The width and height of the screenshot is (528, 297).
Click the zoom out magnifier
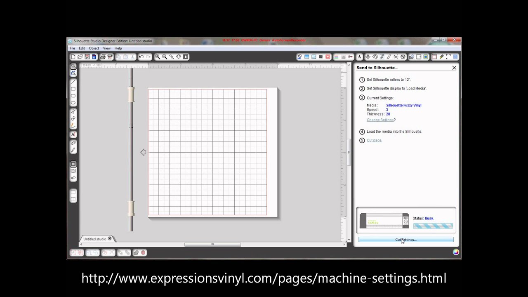(x=165, y=57)
